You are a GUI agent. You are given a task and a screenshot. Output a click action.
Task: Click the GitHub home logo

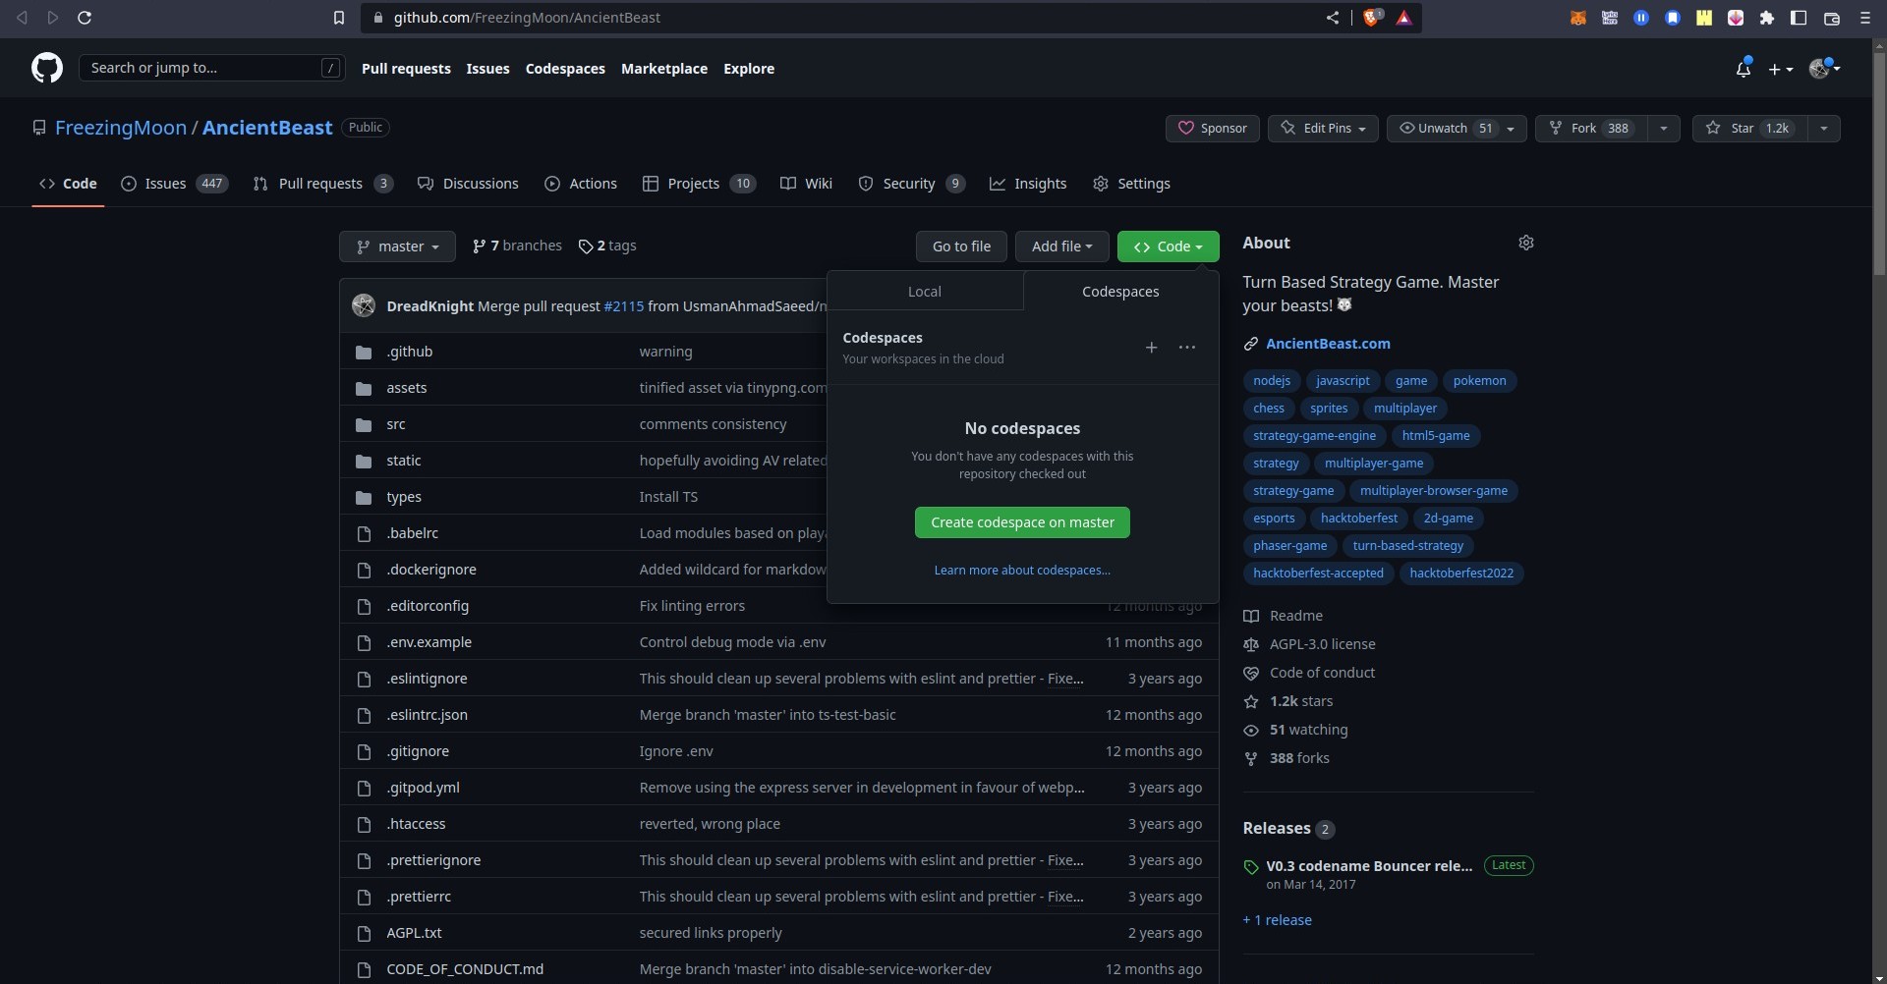coord(46,68)
